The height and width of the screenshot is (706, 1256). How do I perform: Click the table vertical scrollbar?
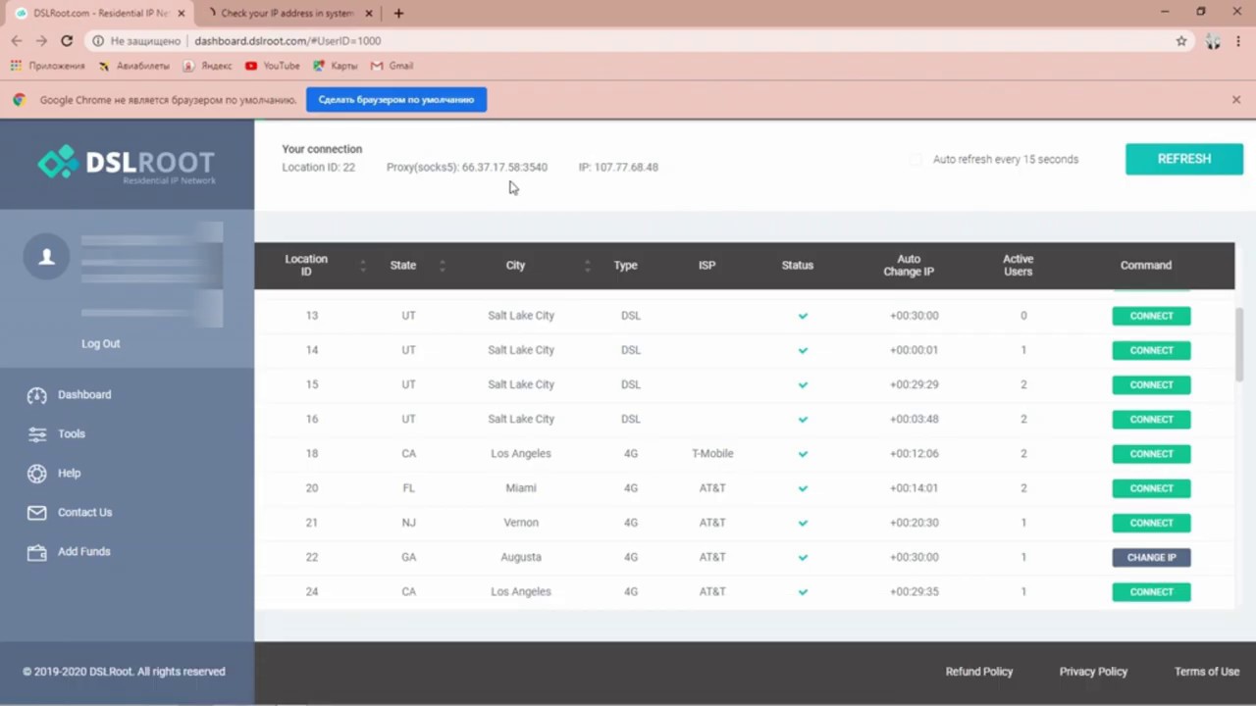[1239, 345]
